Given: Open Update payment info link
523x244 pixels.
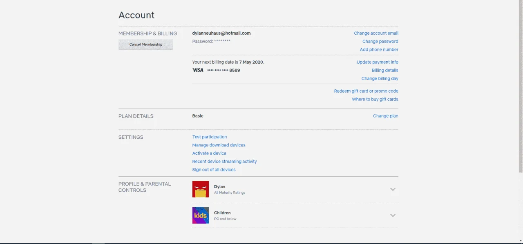Looking at the screenshot, I should [x=377, y=62].
